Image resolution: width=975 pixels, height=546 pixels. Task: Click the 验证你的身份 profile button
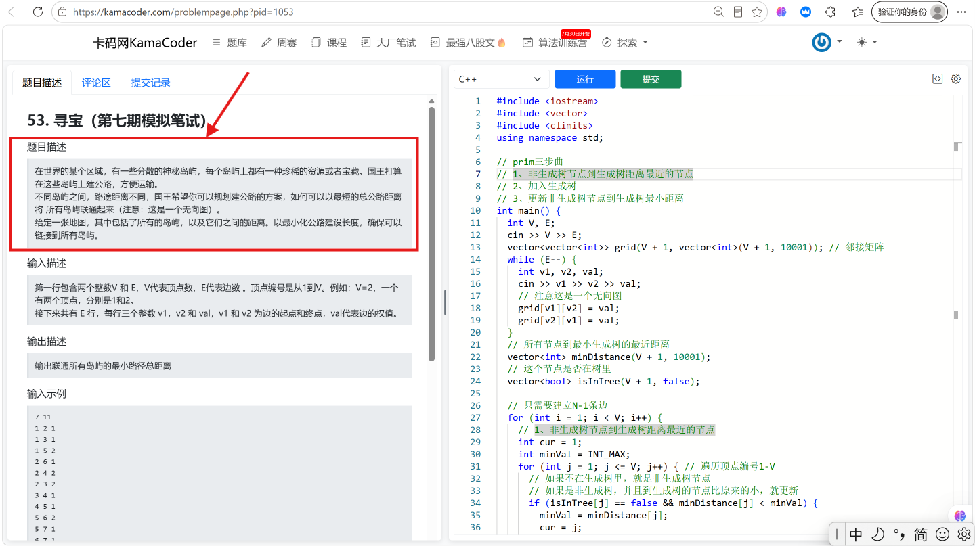(x=910, y=12)
